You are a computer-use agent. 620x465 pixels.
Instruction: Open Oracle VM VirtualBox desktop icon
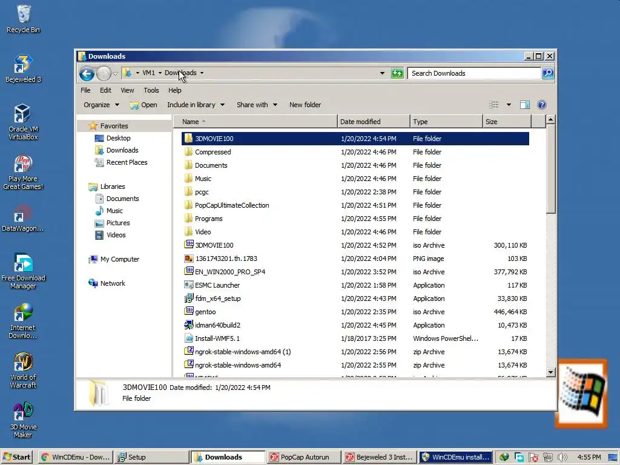click(24, 122)
